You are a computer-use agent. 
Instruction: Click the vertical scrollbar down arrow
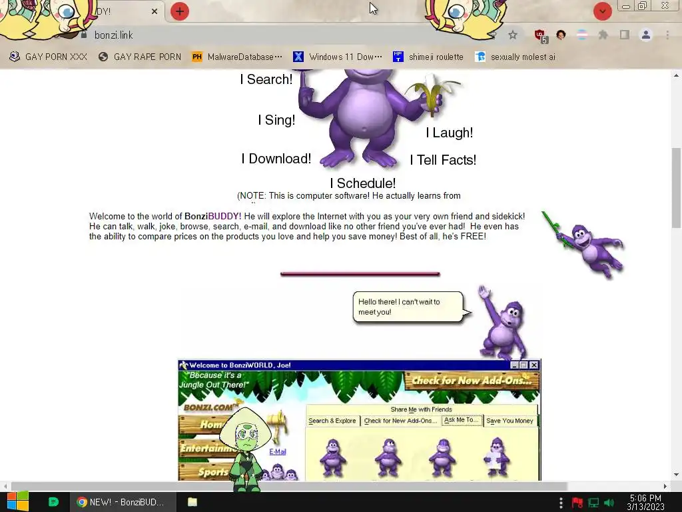click(676, 475)
